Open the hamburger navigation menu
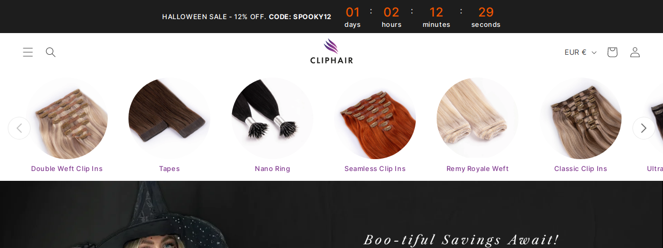Image resolution: width=663 pixels, height=248 pixels. point(28,52)
